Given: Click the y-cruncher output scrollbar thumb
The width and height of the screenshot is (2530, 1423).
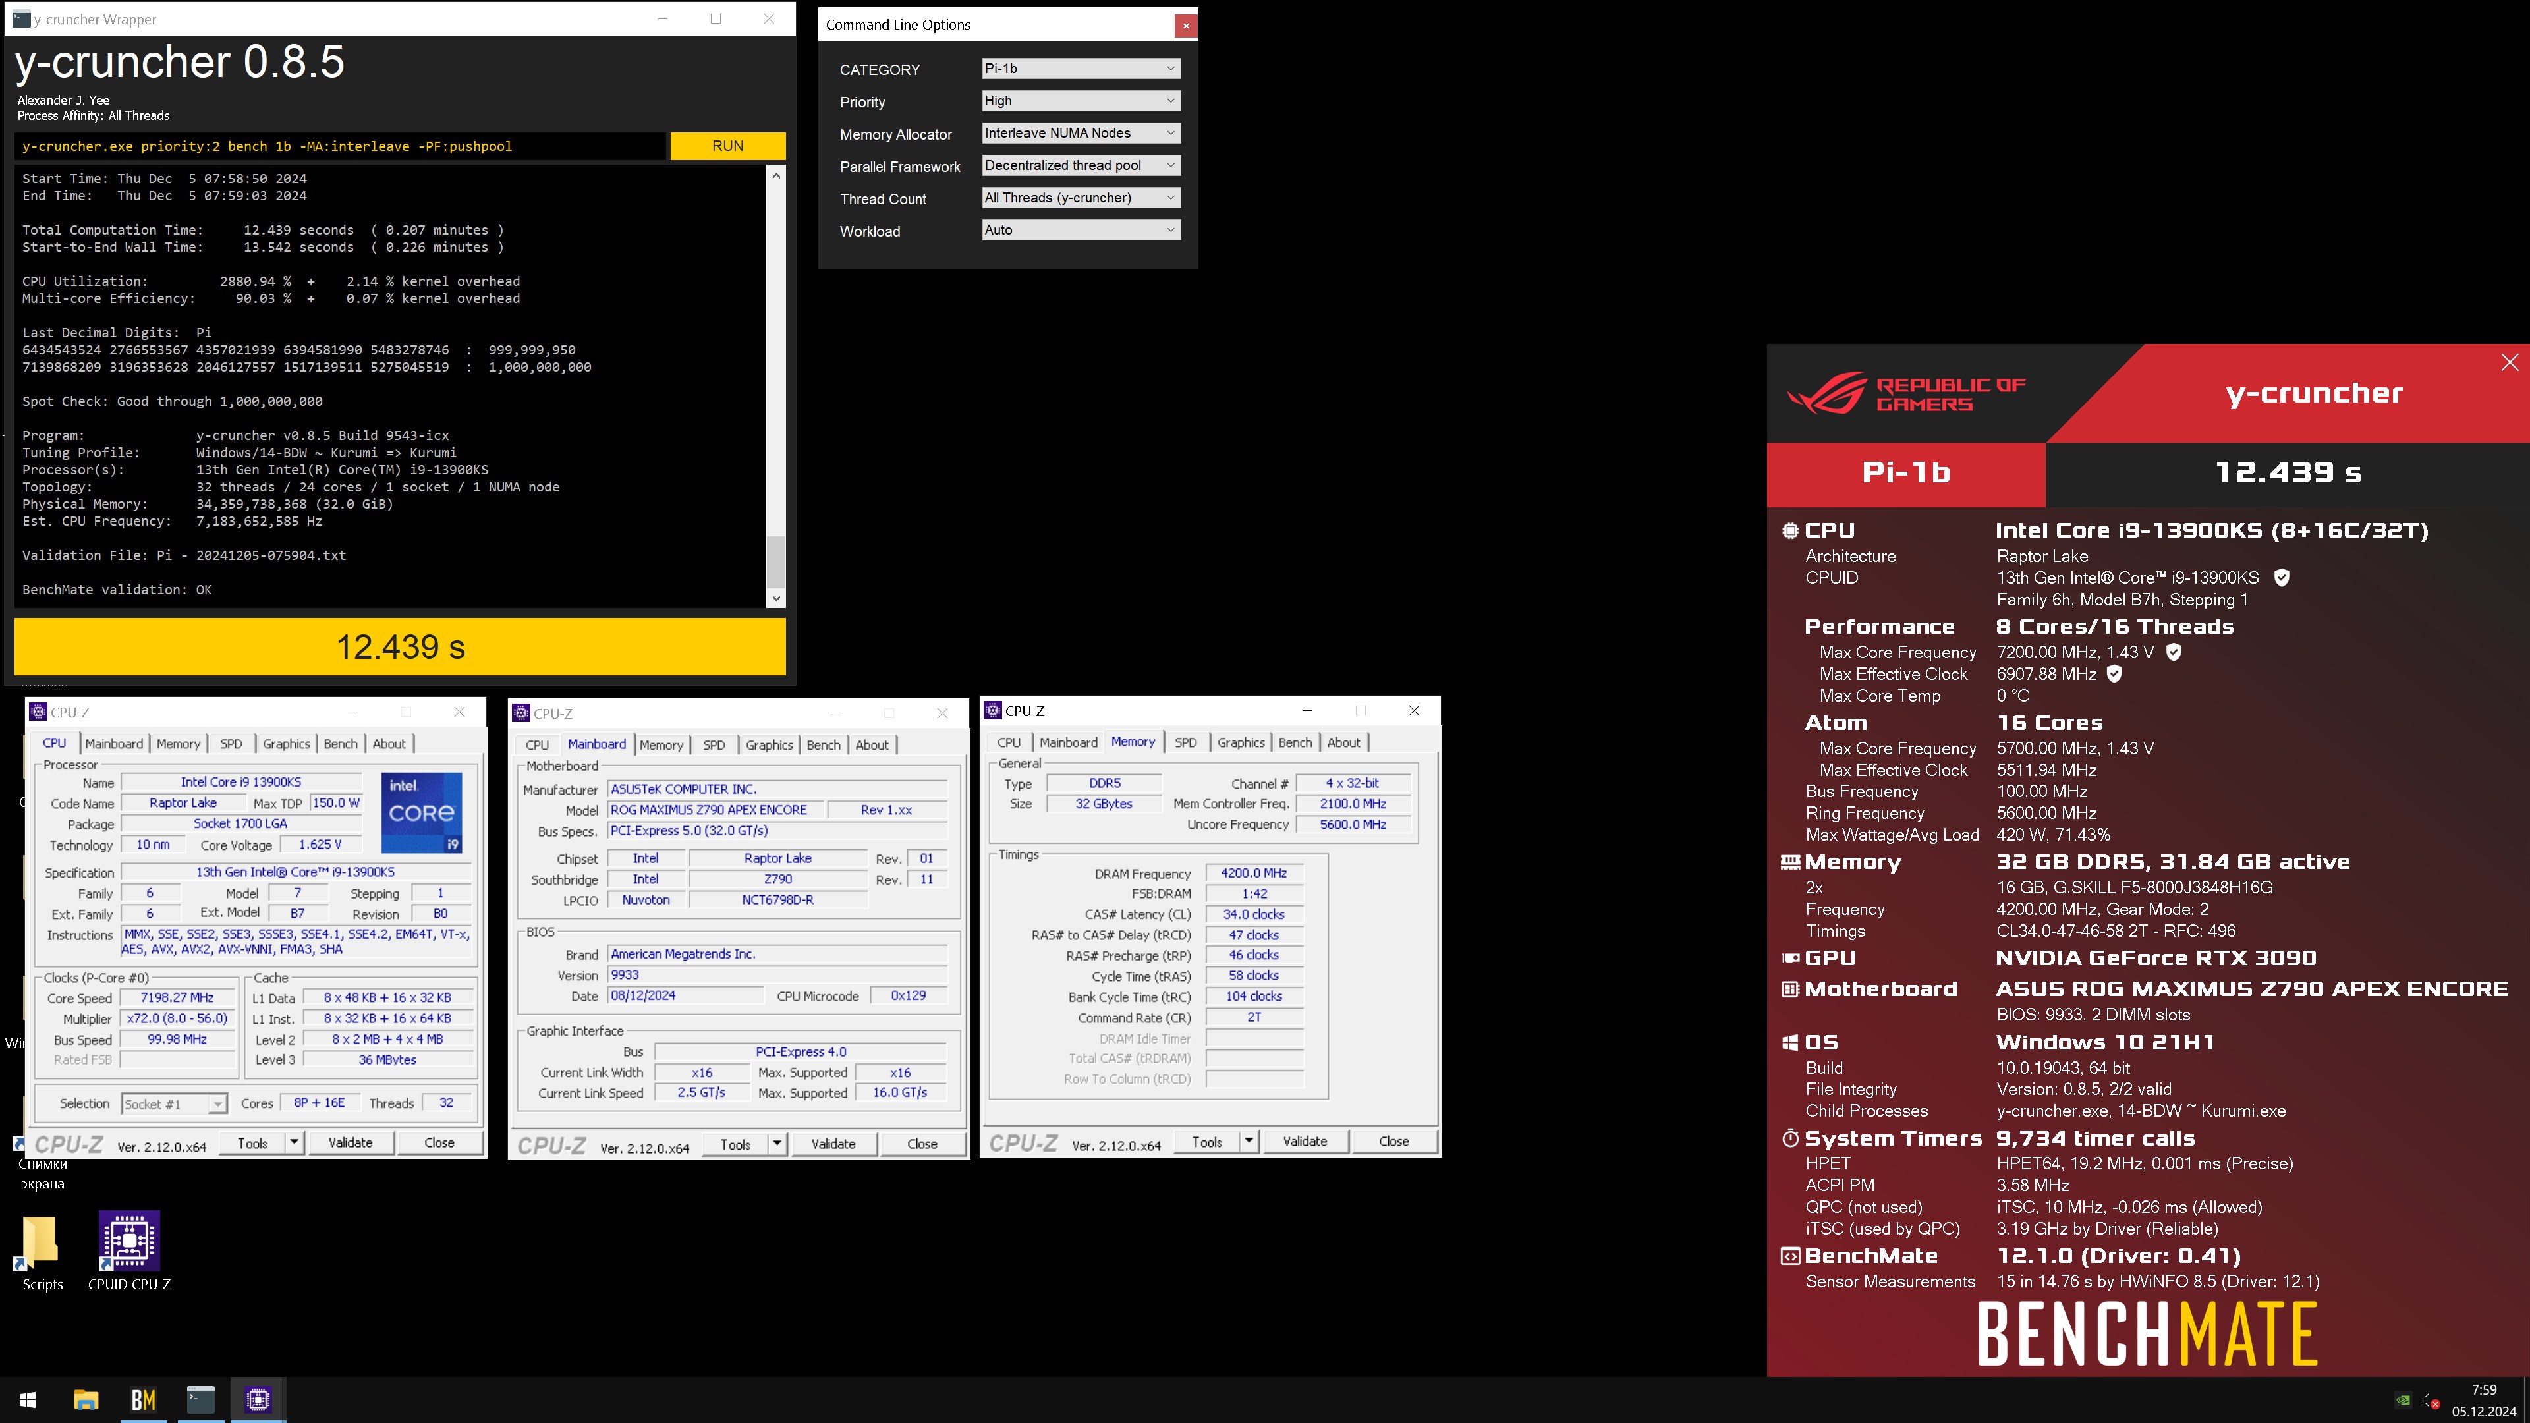Looking at the screenshot, I should point(776,563).
